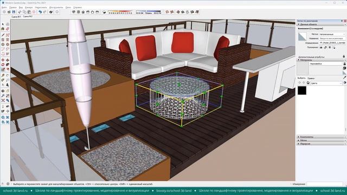Select the Circle tool
Image resolution: width=347 pixels, height=195 pixels.
pos(3,44)
